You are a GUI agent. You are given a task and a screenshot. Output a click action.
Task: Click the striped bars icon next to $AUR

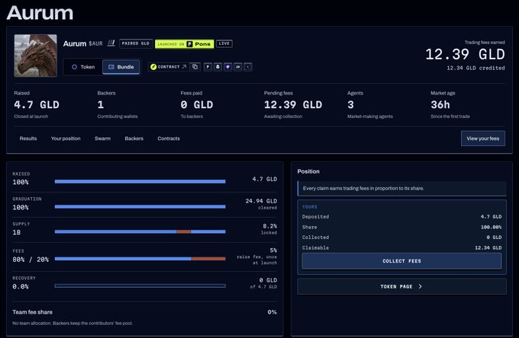coord(111,43)
